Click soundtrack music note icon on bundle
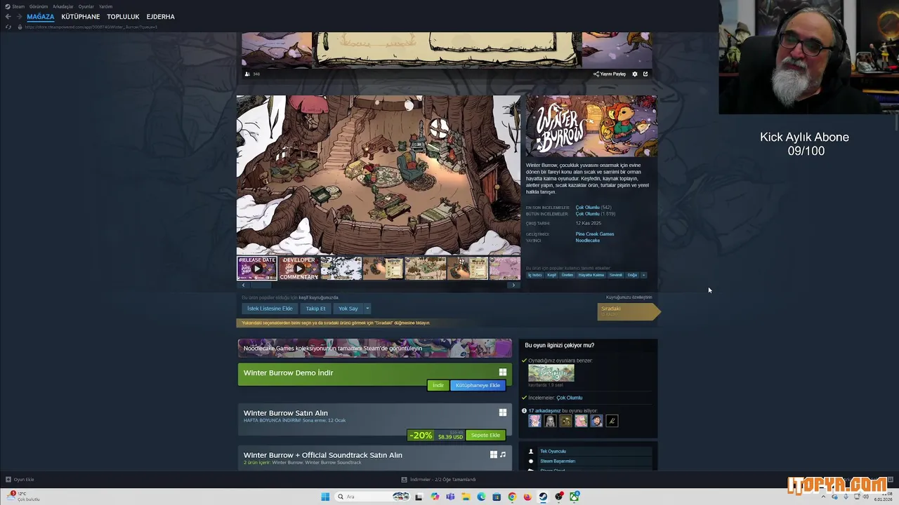This screenshot has height=505, width=899. [x=503, y=454]
